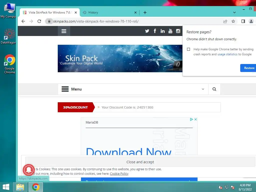Click the red notification bell icon
The image size is (256, 192).
[x=29, y=170]
